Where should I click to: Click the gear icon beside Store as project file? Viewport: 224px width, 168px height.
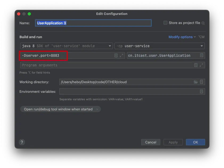click(x=203, y=23)
